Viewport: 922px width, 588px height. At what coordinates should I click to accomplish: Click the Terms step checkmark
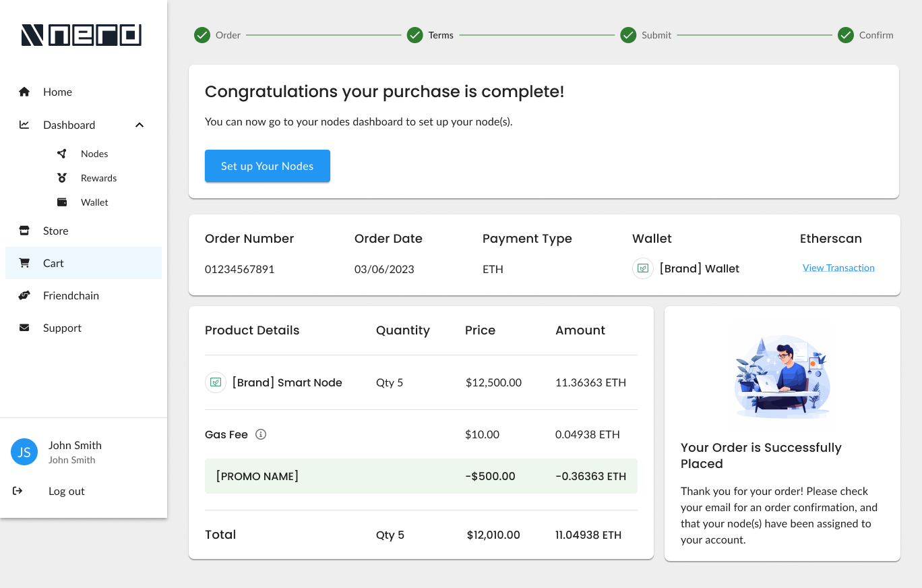click(x=415, y=35)
